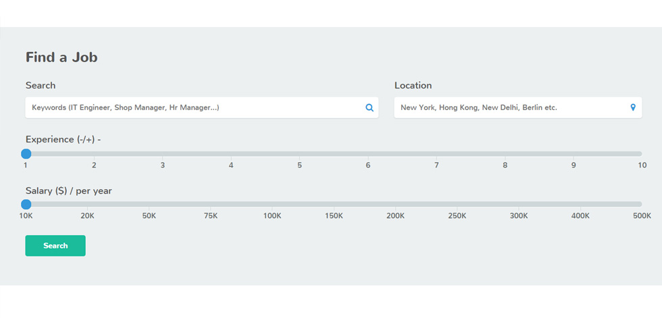Click the Find a Job heading

[61, 57]
